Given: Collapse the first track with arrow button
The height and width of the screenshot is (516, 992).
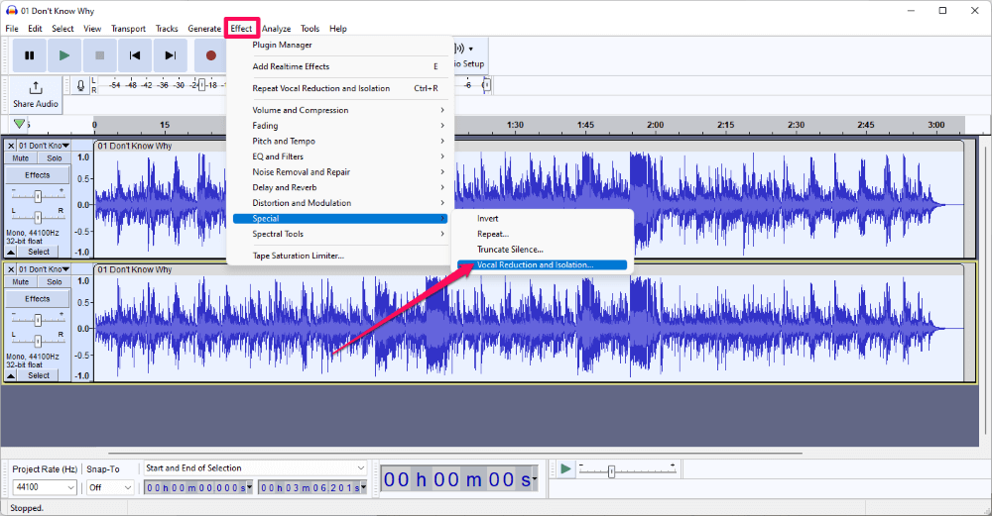Looking at the screenshot, I should (11, 252).
